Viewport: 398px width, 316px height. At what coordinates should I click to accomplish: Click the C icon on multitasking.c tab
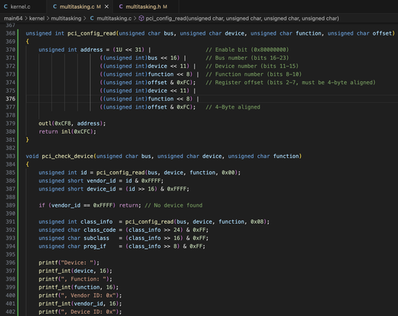tap(55, 7)
